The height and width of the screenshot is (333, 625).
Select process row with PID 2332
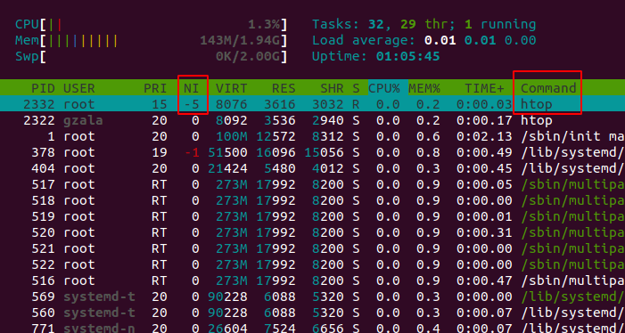[312, 104]
